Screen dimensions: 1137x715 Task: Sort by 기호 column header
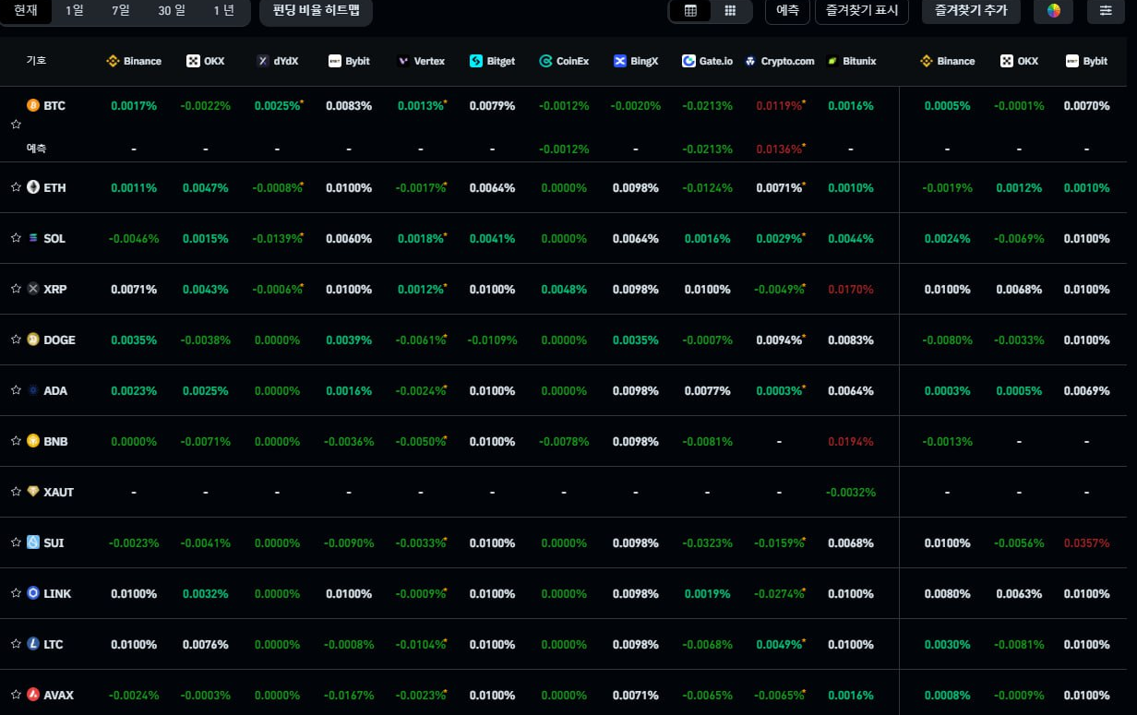pyautogui.click(x=36, y=61)
